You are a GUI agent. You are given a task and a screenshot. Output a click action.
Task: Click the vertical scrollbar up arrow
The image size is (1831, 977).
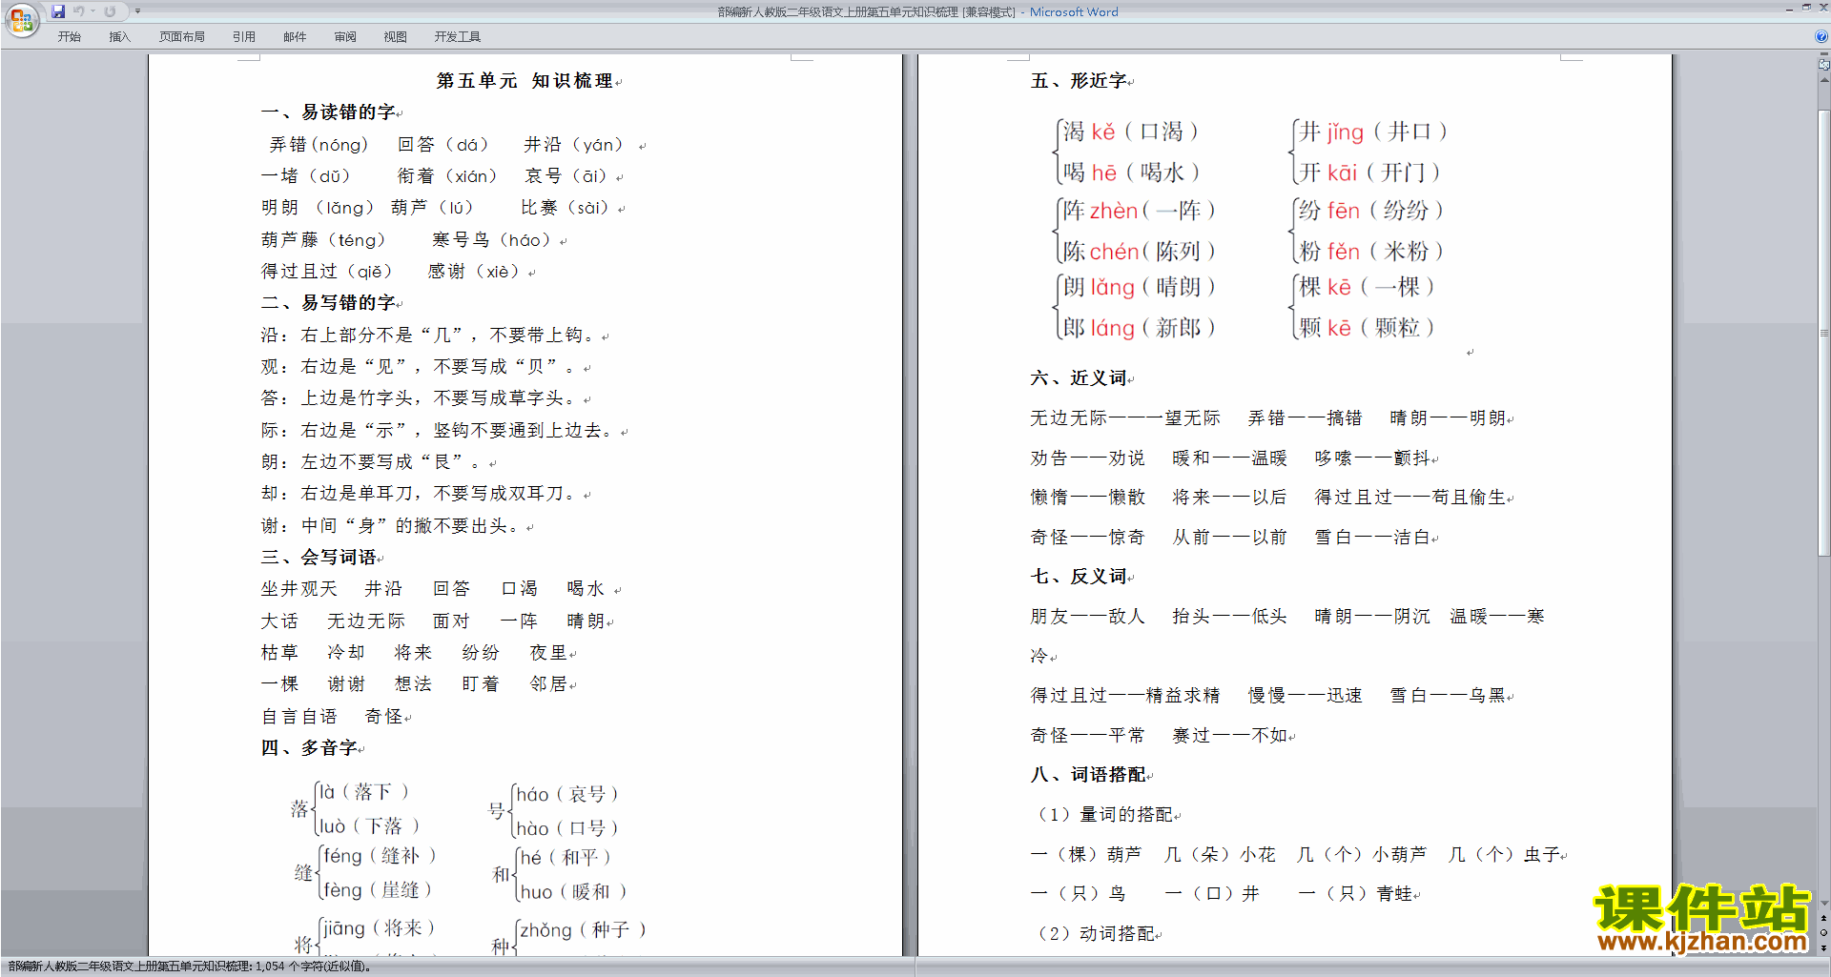point(1824,80)
